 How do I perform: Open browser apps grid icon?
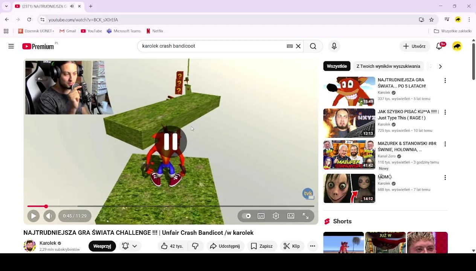point(6,31)
